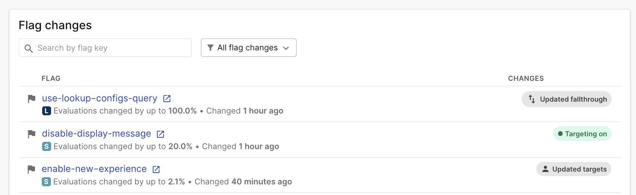Click the Updated targets badge
The width and height of the screenshot is (636, 195).
pos(574,169)
